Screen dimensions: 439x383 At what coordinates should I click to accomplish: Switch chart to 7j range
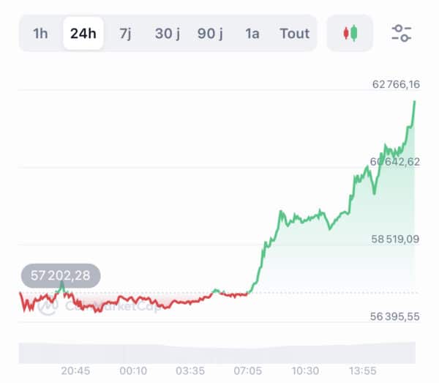[125, 34]
